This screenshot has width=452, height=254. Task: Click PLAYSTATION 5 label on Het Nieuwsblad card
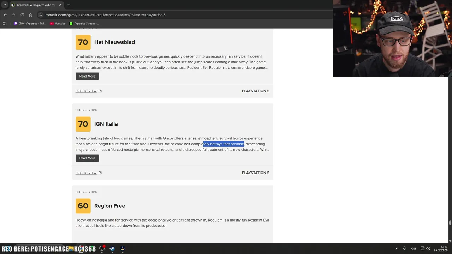coord(255,91)
